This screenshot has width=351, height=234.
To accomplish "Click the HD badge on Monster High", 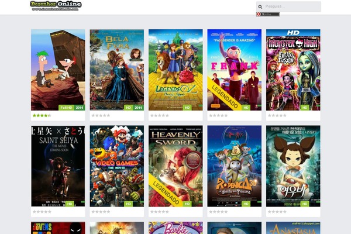I will click(305, 108).
